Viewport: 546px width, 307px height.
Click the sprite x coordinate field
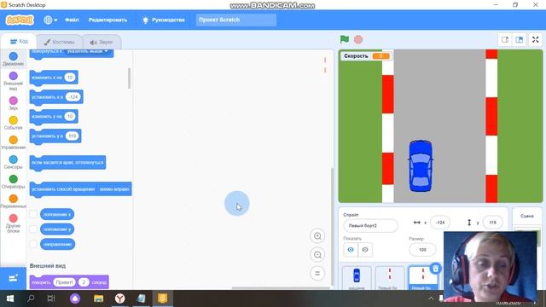(x=440, y=223)
